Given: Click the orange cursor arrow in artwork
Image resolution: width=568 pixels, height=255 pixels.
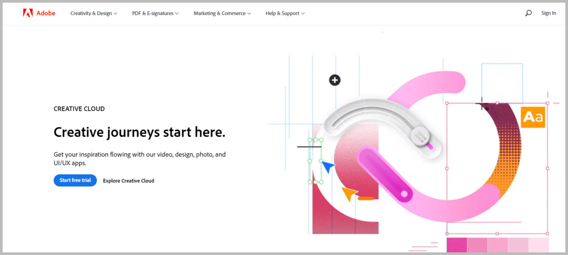Looking at the screenshot, I should (349, 194).
